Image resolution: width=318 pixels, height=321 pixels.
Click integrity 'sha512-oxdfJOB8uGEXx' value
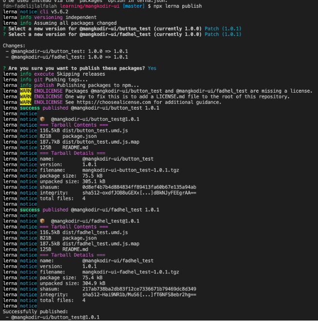139,193
